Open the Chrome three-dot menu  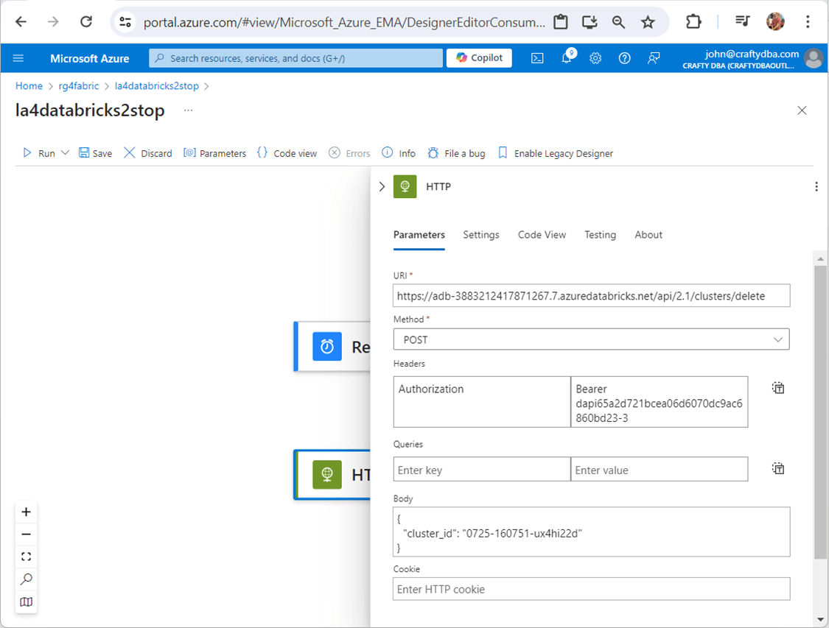point(808,21)
